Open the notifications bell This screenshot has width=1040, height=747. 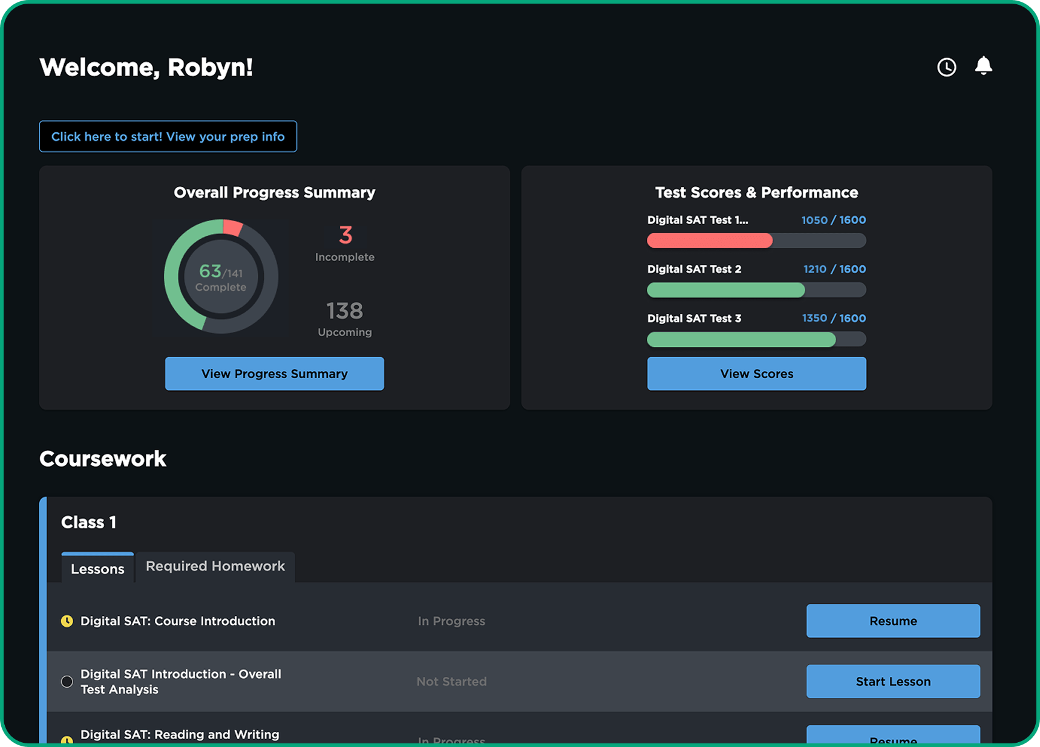pos(983,66)
